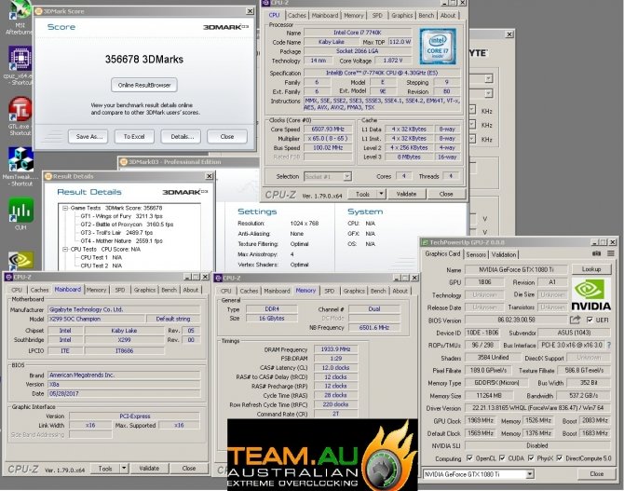The width and height of the screenshot is (624, 491).
Task: Open the GPU-Z hamburger menu icon
Action: click(610, 253)
